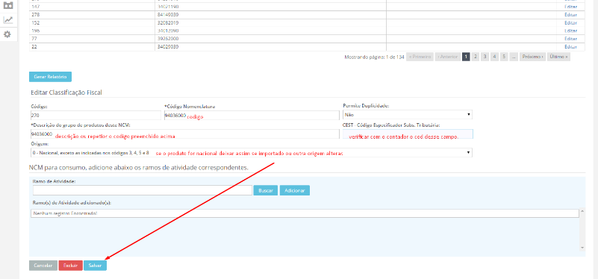The width and height of the screenshot is (598, 279).
Task: Click down arrow of Ramos adicionados scrollbar
Action: 582,248
